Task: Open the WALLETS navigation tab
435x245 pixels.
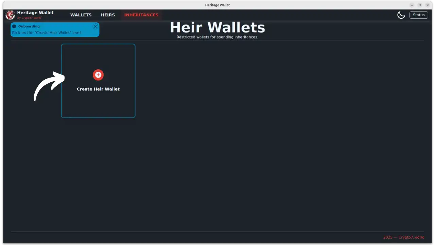Action: (x=81, y=15)
